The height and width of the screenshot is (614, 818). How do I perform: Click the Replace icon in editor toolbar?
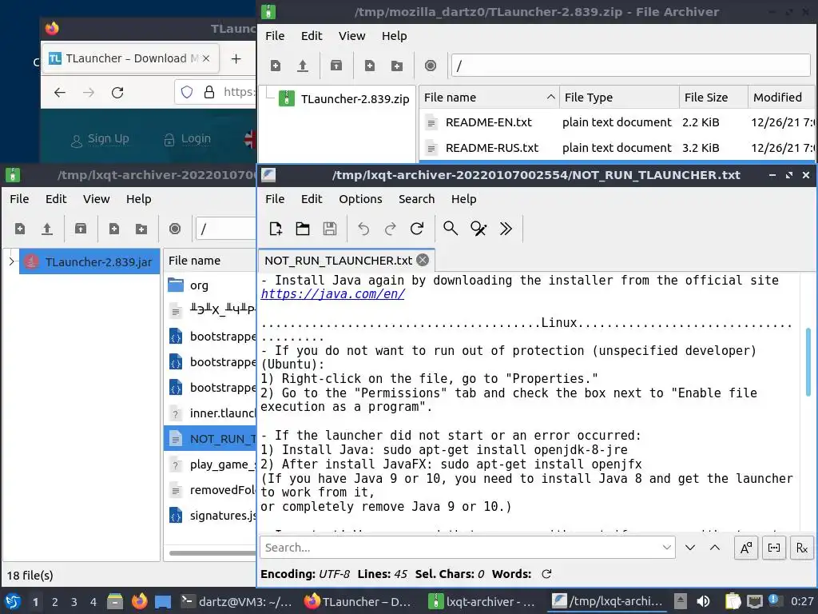[x=478, y=229]
